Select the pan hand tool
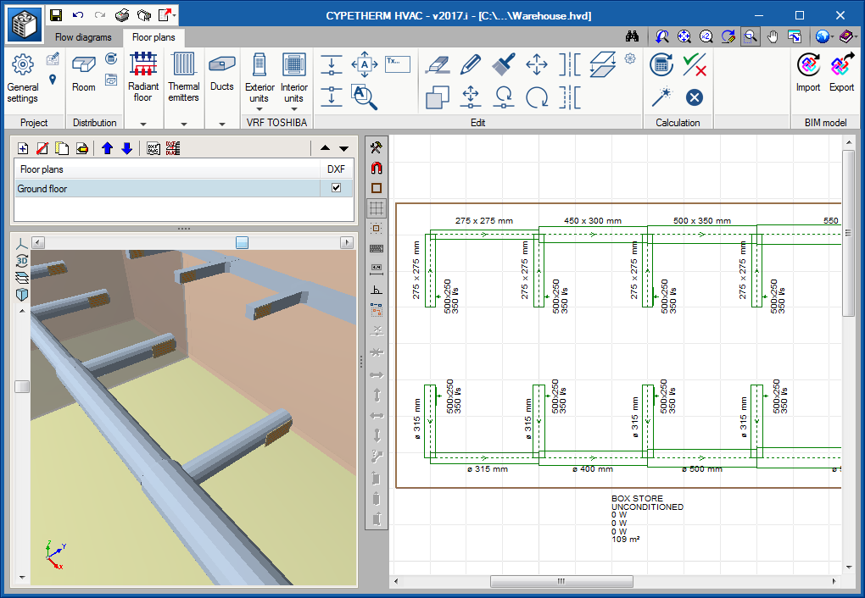This screenshot has width=865, height=598. 773,37
